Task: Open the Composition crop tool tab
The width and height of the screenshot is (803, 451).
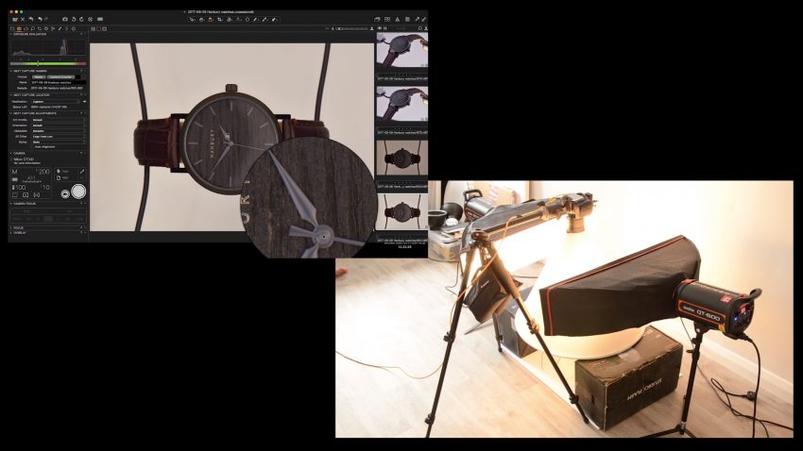Action: point(40,28)
